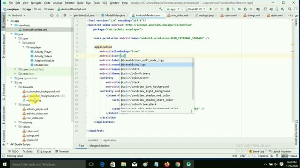
Task: Open Task View on the taskbar
Action: (x=91, y=164)
